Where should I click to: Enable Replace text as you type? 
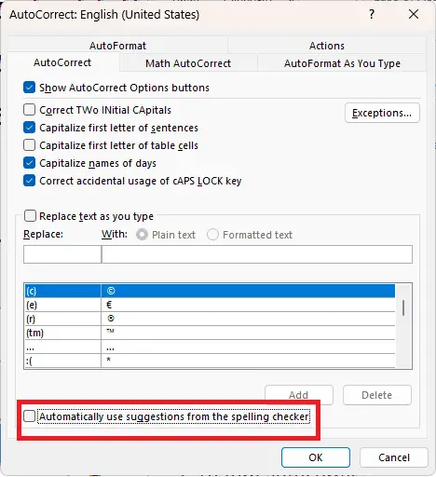coord(30,216)
